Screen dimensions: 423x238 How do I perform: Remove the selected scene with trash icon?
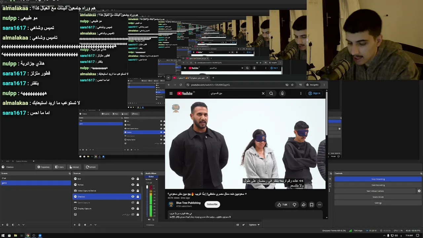[x=7, y=225]
